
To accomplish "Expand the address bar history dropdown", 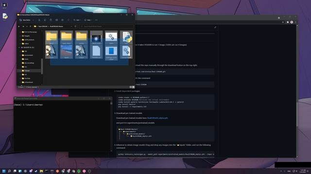I will pyautogui.click(x=71, y=26).
